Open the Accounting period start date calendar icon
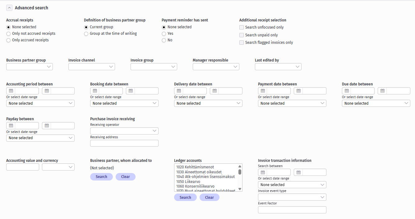The width and height of the screenshot is (415, 219). tap(11, 91)
